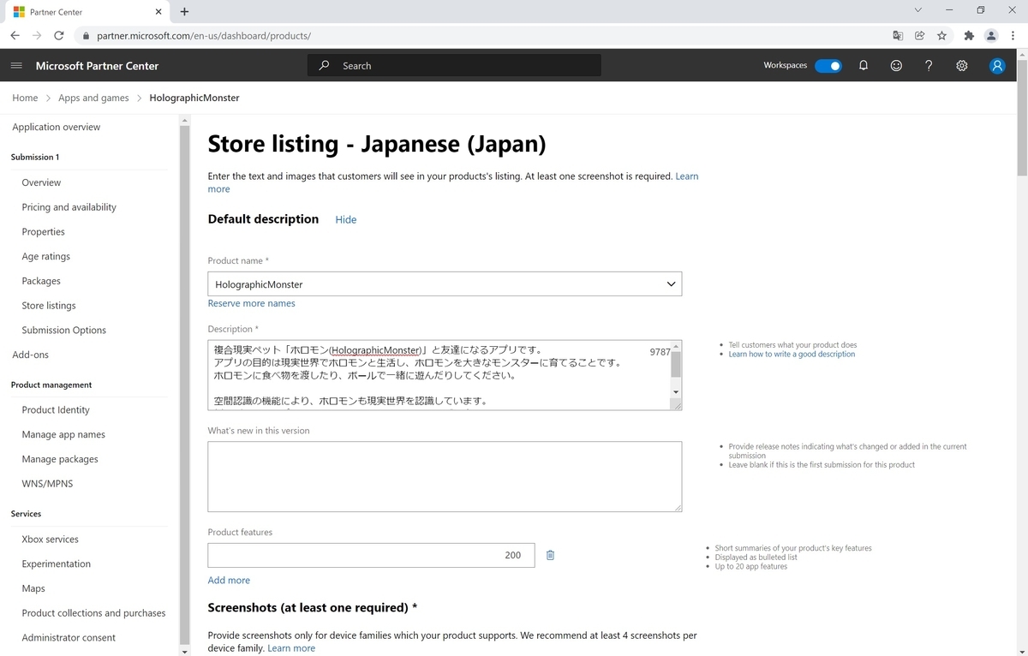
Task: Open browser extensions puzzle icon
Action: coord(969,36)
